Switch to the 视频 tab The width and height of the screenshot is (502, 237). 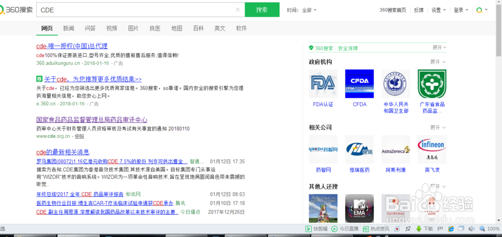[112, 28]
